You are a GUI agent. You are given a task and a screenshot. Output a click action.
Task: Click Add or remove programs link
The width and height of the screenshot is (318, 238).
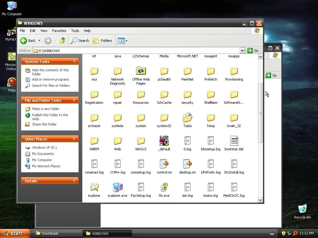coord(51,79)
